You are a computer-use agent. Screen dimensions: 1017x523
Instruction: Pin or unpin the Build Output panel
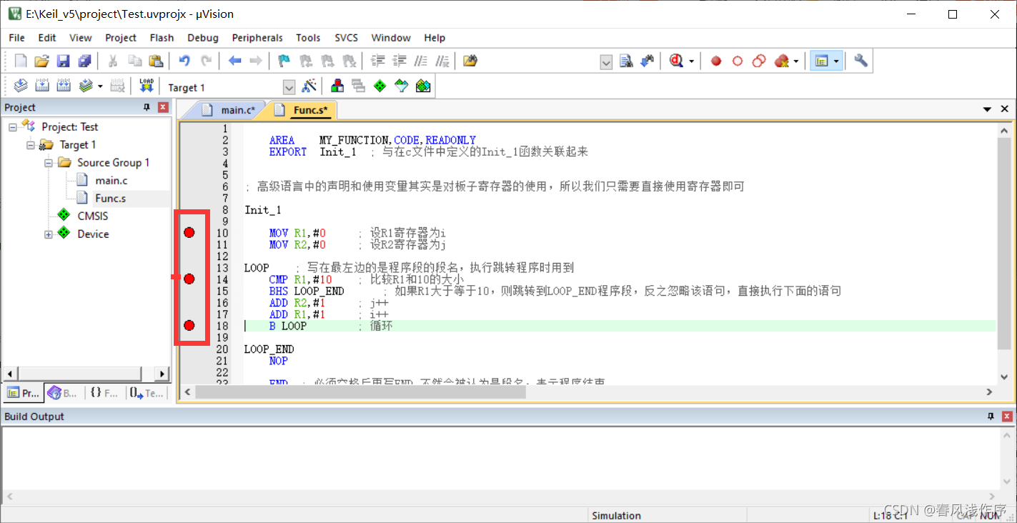[x=991, y=417]
